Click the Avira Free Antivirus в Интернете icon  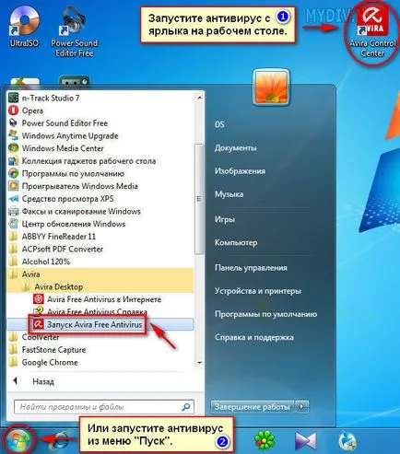click(x=39, y=299)
